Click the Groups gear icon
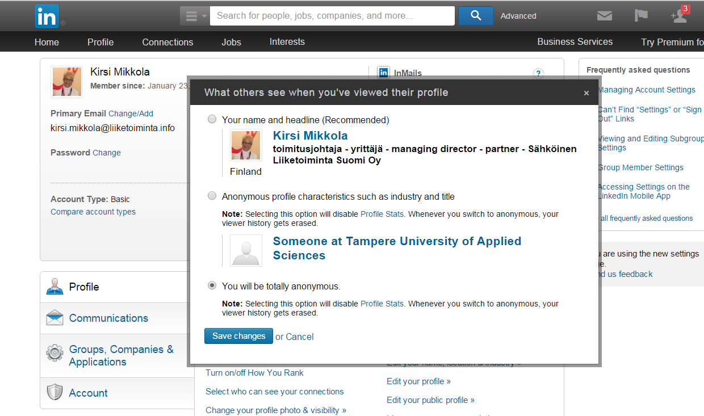This screenshot has width=704, height=416. (x=55, y=353)
